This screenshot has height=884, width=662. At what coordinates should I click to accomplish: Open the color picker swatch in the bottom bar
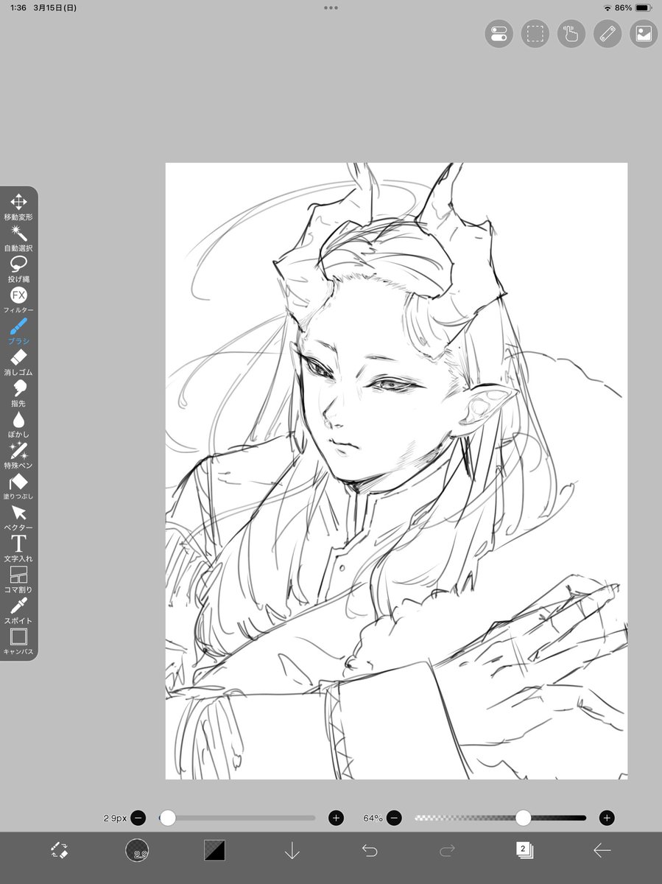214,850
